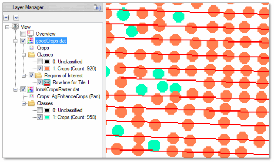Image resolution: width=274 pixels, height=162 pixels.
Task: Select Crops: AgEnhanceCrops (Pan) item
Action: click(69, 96)
